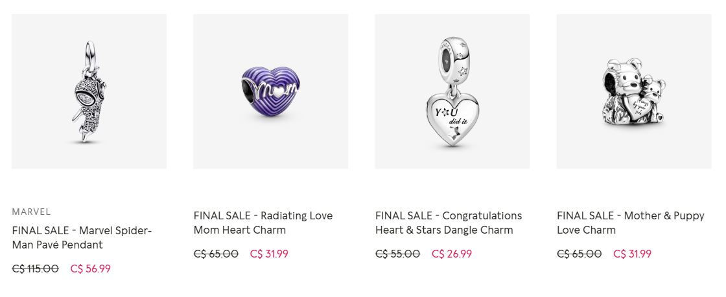Click the MARVEL brand label
726x297 pixels.
coord(32,212)
